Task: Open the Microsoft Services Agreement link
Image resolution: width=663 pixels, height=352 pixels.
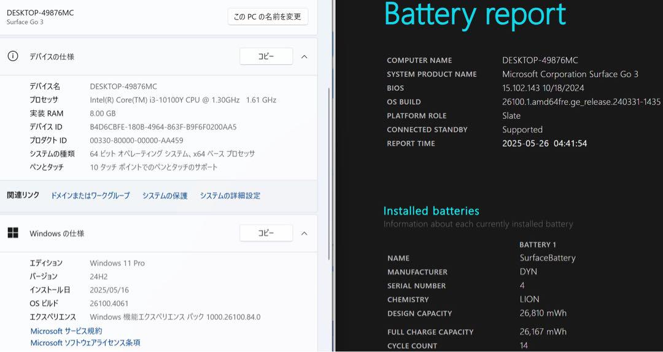Action: point(66,331)
